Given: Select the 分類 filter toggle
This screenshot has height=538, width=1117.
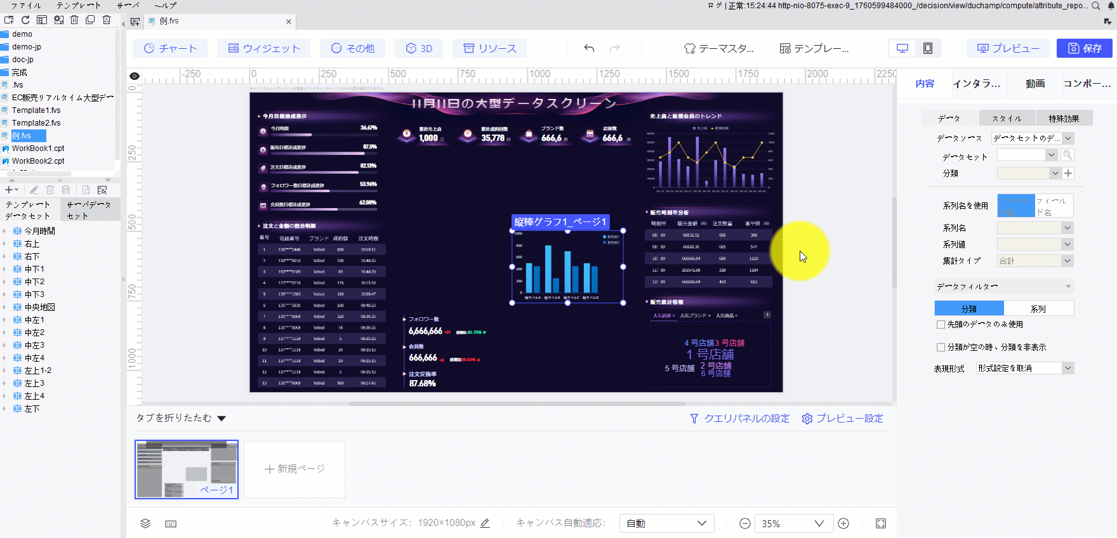Looking at the screenshot, I should pos(969,308).
